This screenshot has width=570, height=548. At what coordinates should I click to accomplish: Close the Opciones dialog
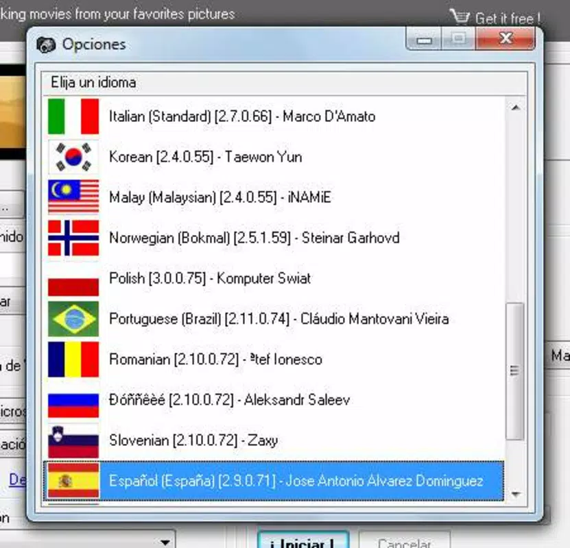(506, 38)
